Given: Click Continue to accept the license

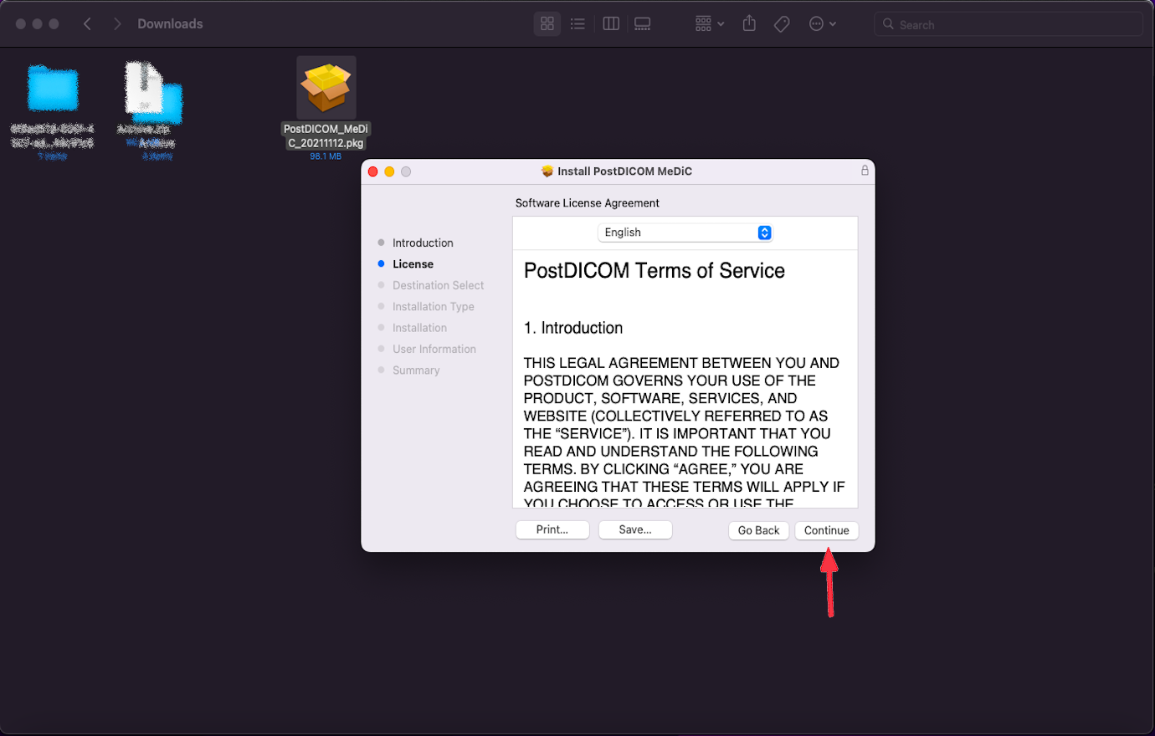Looking at the screenshot, I should click(826, 529).
